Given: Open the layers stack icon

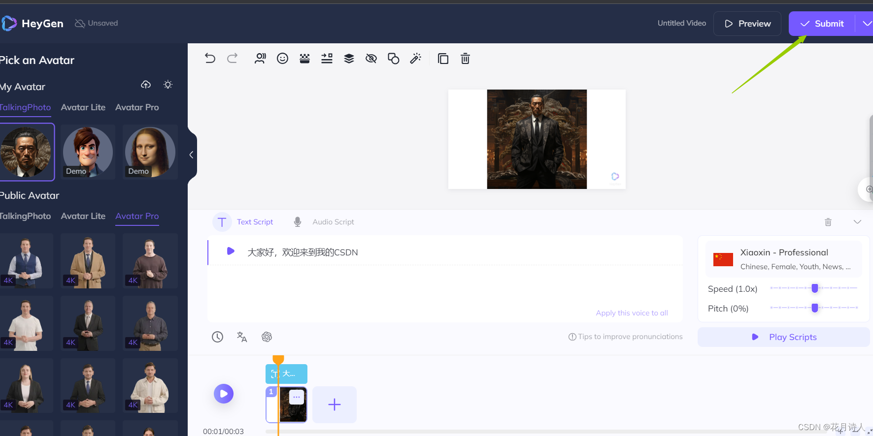Looking at the screenshot, I should click(x=349, y=59).
